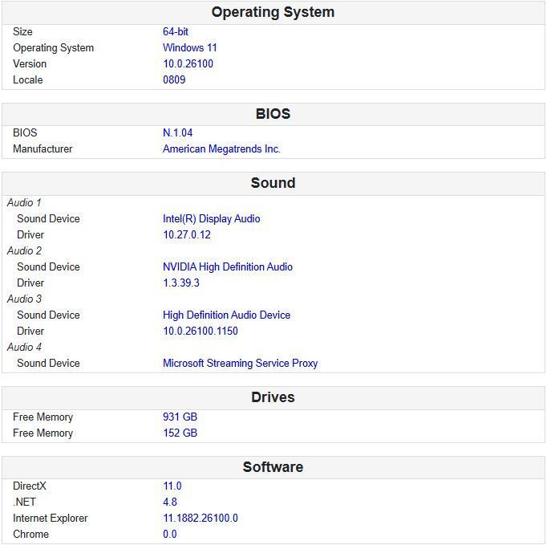This screenshot has height=545, width=547.
Task: Select the "Audio 3" group label
Action: tap(24, 299)
